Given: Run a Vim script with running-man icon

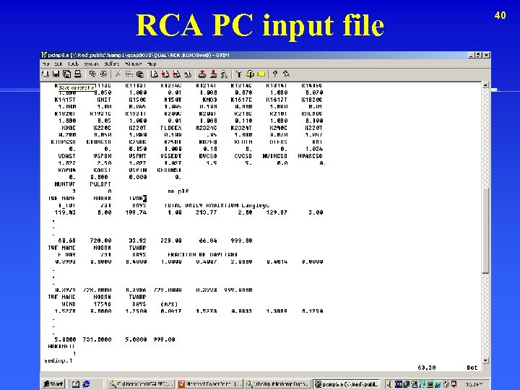Looking at the screenshot, I should [224, 74].
